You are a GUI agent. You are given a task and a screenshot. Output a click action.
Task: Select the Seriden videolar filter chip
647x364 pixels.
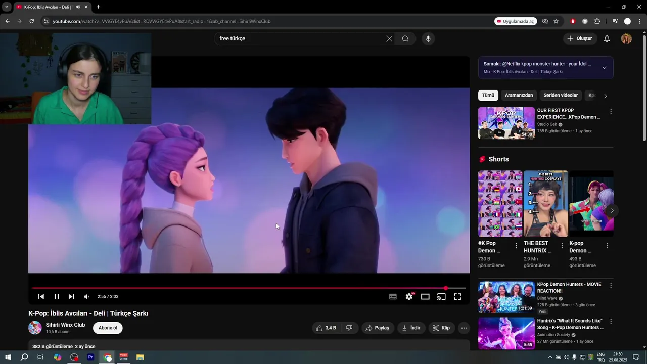click(561, 95)
